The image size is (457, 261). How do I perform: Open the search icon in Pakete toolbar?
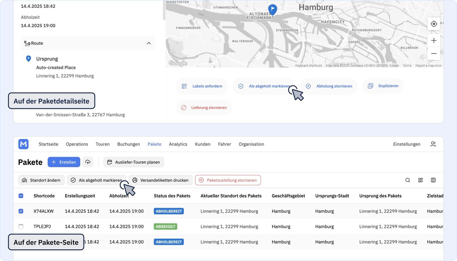[407, 180]
